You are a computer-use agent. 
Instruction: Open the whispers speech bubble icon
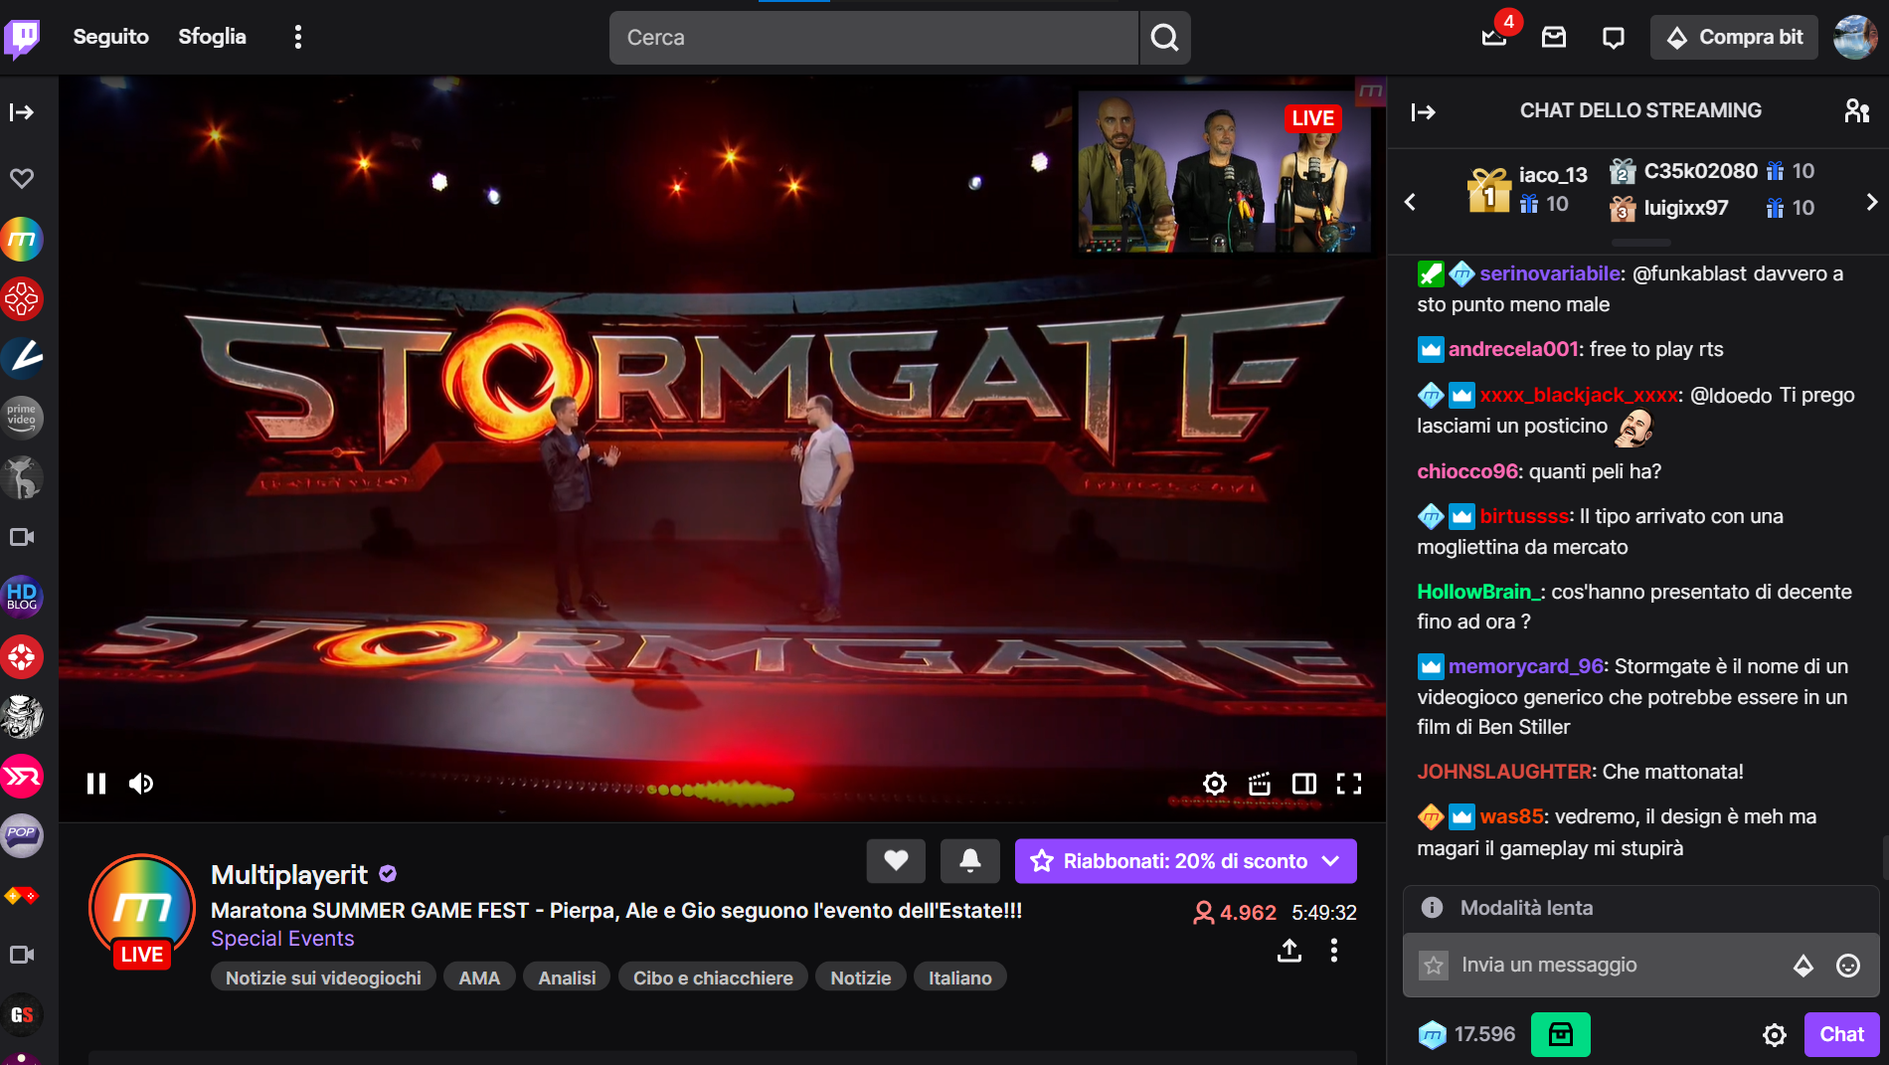[x=1614, y=37]
